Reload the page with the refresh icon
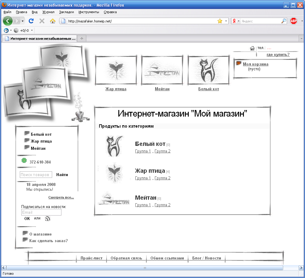Screen dimensions: 305x278 [x=31, y=21]
